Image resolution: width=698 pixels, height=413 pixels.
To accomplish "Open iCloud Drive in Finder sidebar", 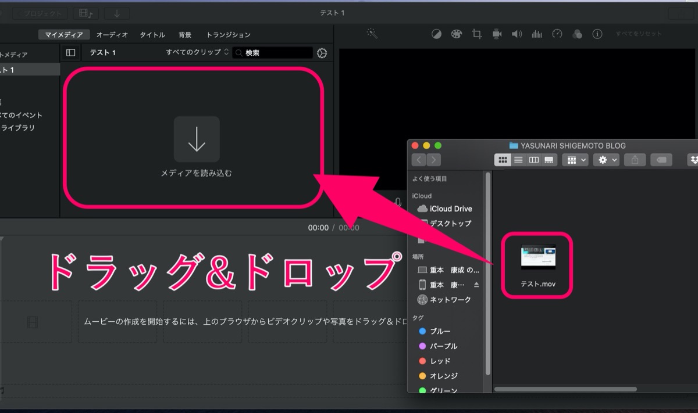I will point(445,209).
